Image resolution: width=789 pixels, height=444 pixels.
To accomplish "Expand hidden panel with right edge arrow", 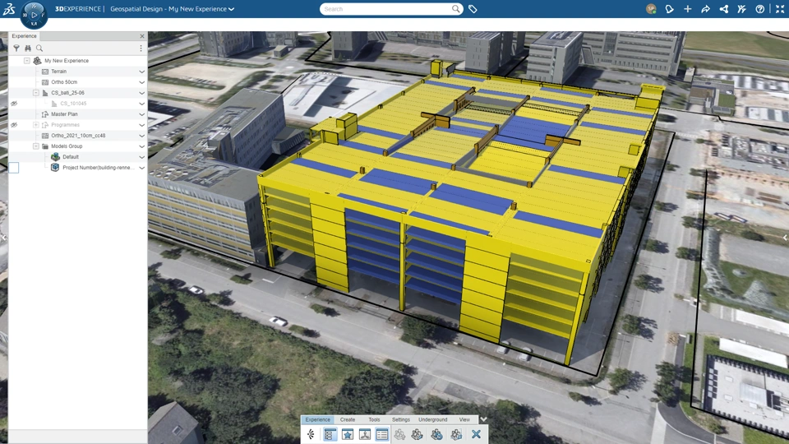I will click(785, 238).
